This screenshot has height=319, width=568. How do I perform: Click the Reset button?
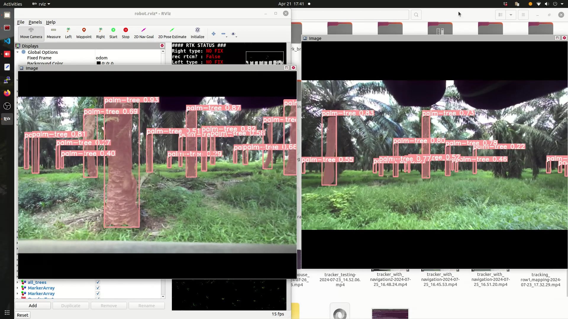[x=22, y=315]
